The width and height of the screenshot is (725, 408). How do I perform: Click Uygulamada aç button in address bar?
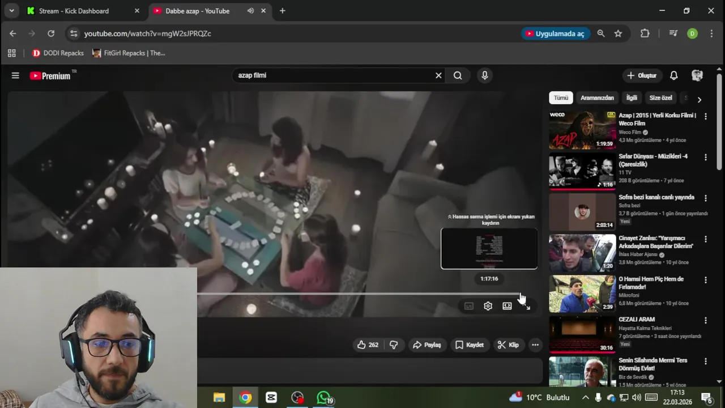tap(556, 33)
